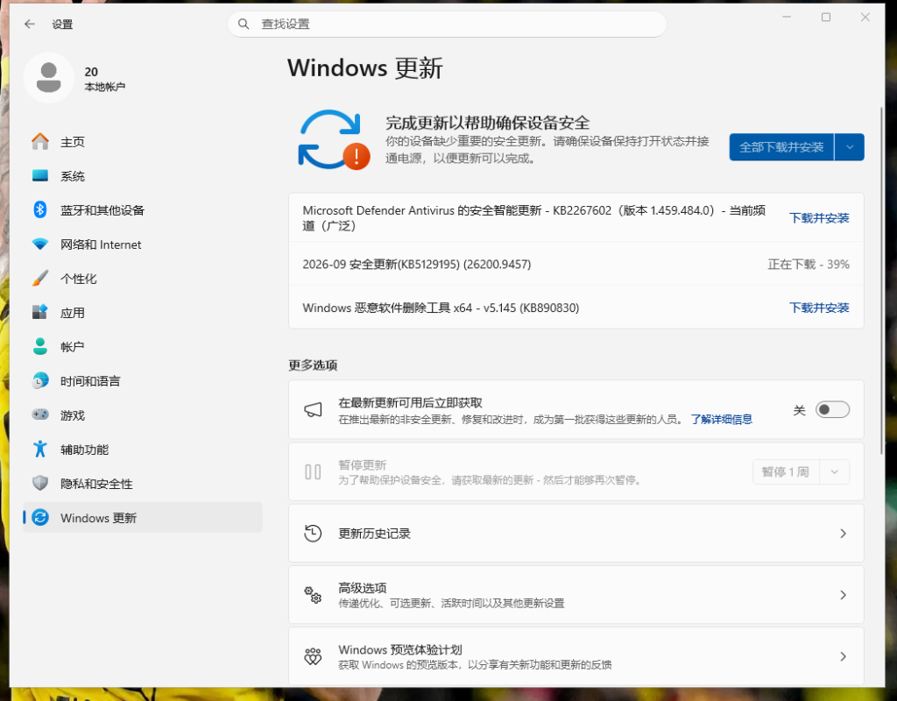Screen dimensions: 897x701
Task: Click the 完成更新以帮助确保设备安全 heading
Action: click(487, 123)
